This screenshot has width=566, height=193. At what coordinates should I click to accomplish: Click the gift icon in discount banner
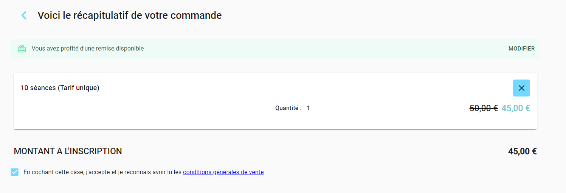coord(22,49)
